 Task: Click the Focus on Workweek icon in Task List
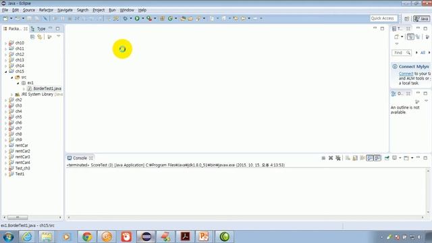[x=427, y=36]
